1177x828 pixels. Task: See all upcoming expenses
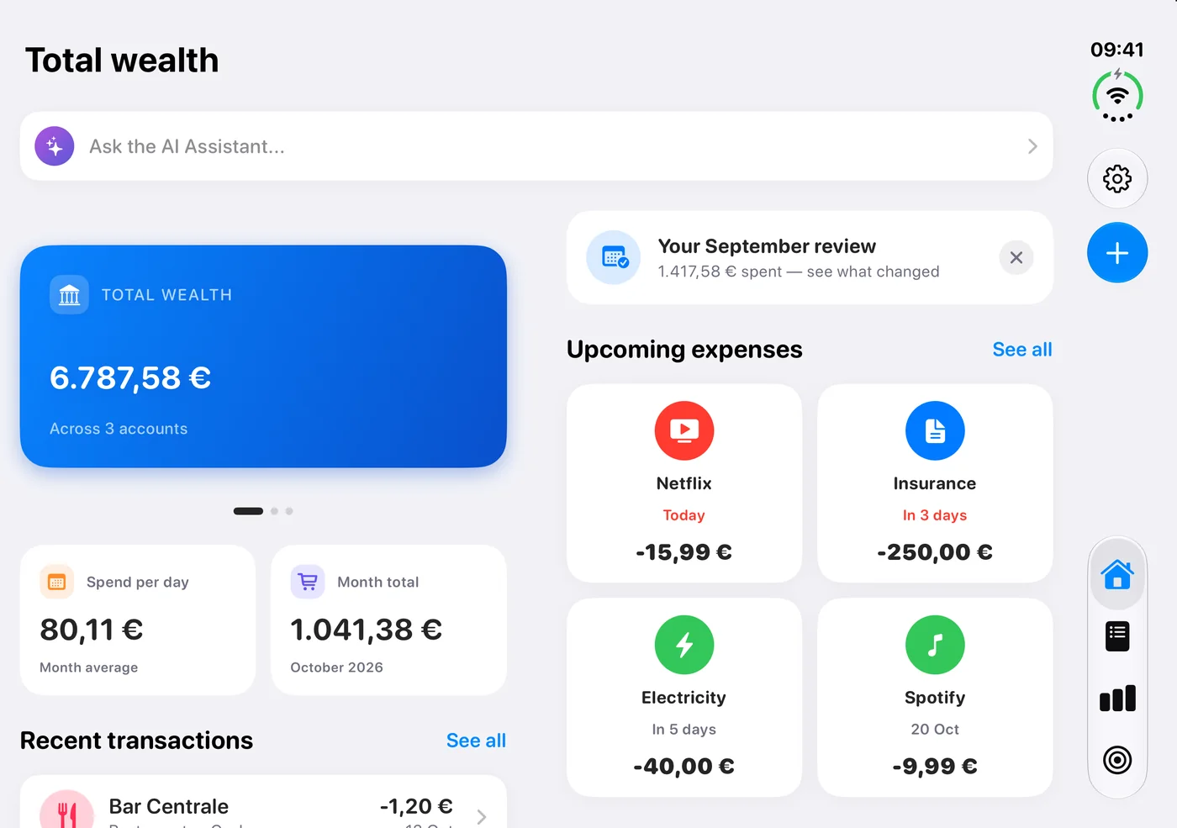[x=1022, y=350]
